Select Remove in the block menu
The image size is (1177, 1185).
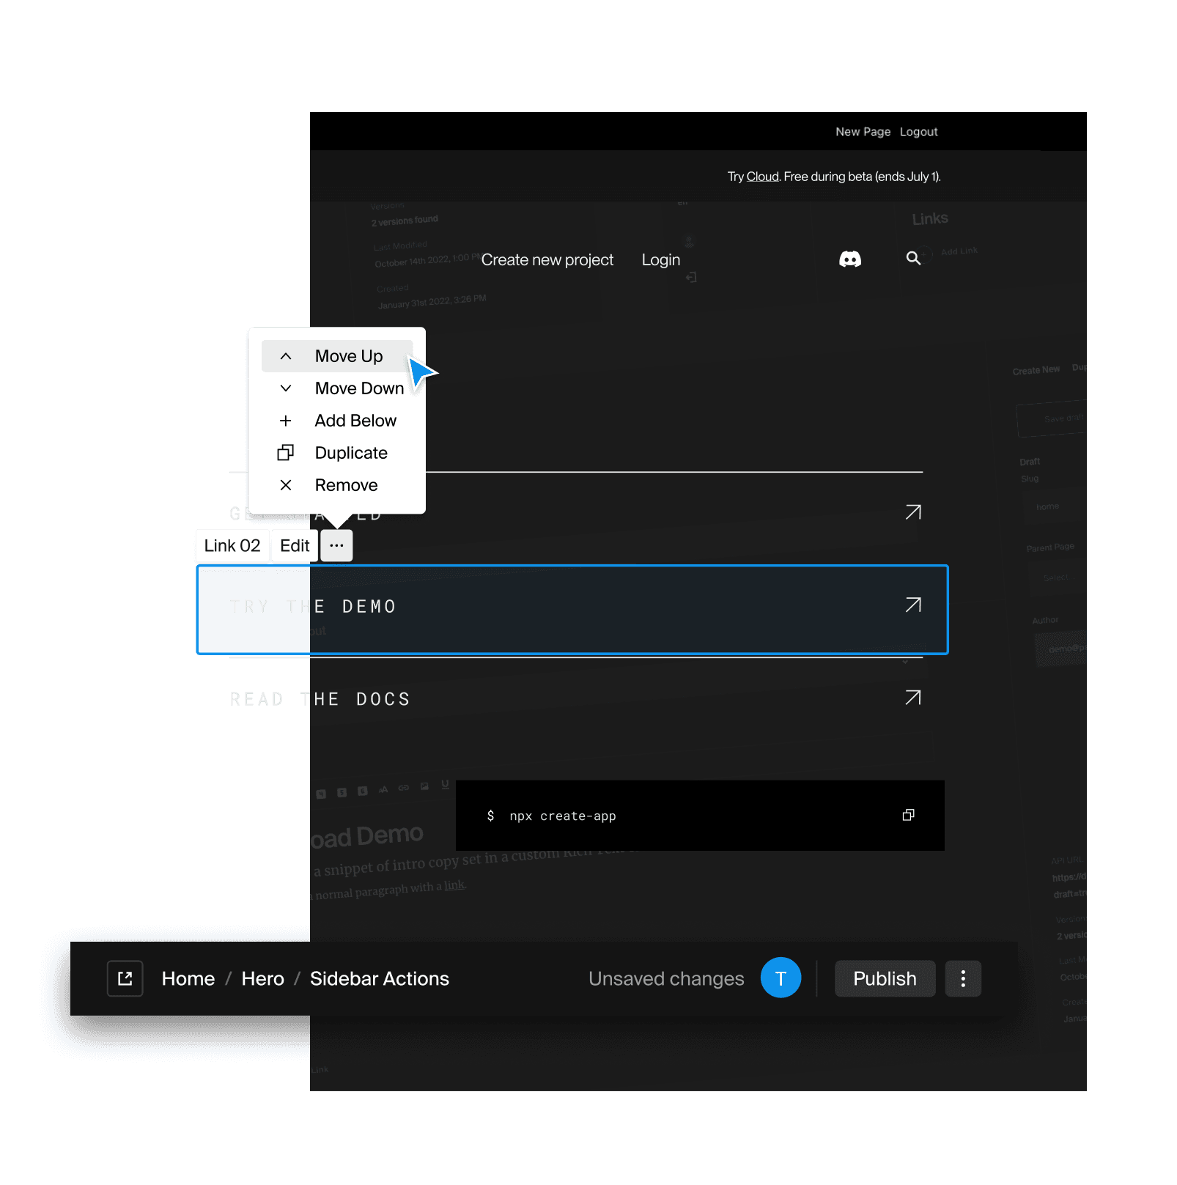(x=337, y=485)
